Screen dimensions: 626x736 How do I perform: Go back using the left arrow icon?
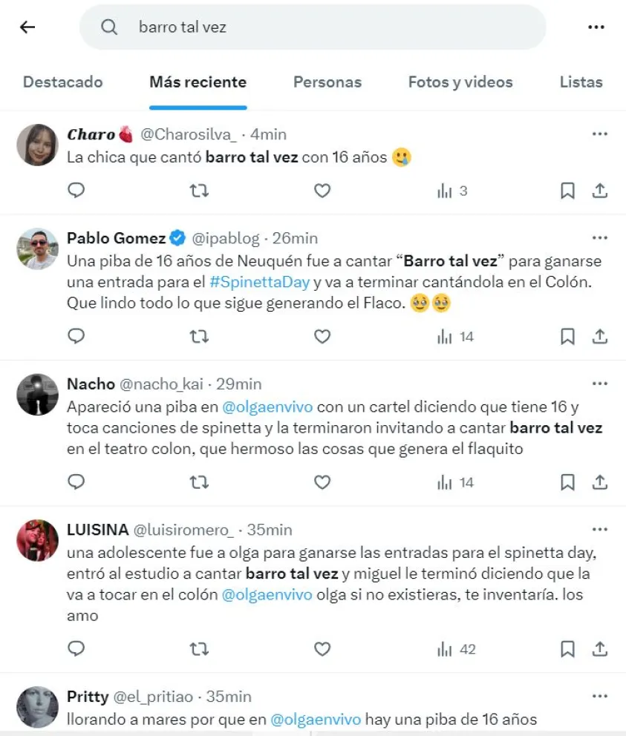point(27,27)
